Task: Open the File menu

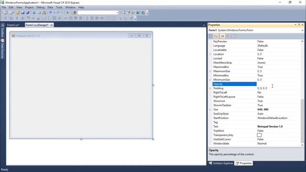Action: 4,8
